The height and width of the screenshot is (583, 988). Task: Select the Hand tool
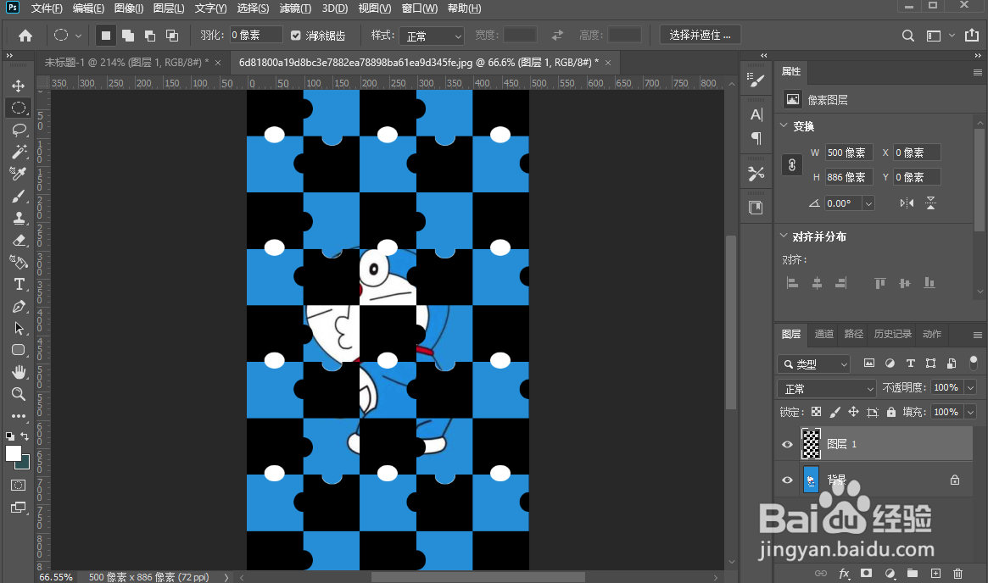pos(19,372)
